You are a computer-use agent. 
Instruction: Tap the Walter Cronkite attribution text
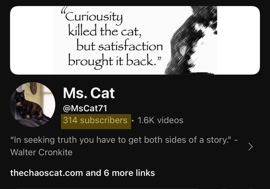click(41, 152)
